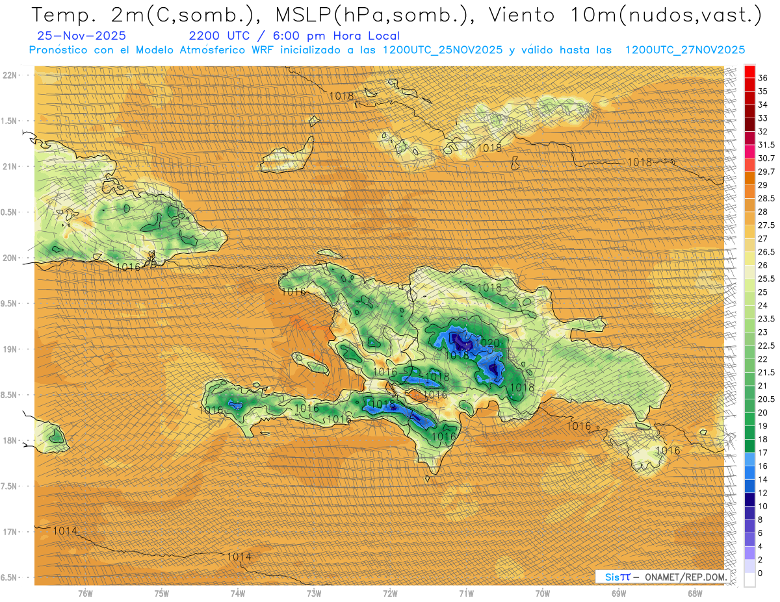Click the legend value "23.5"
The height and width of the screenshot is (602, 780).
(x=766, y=319)
